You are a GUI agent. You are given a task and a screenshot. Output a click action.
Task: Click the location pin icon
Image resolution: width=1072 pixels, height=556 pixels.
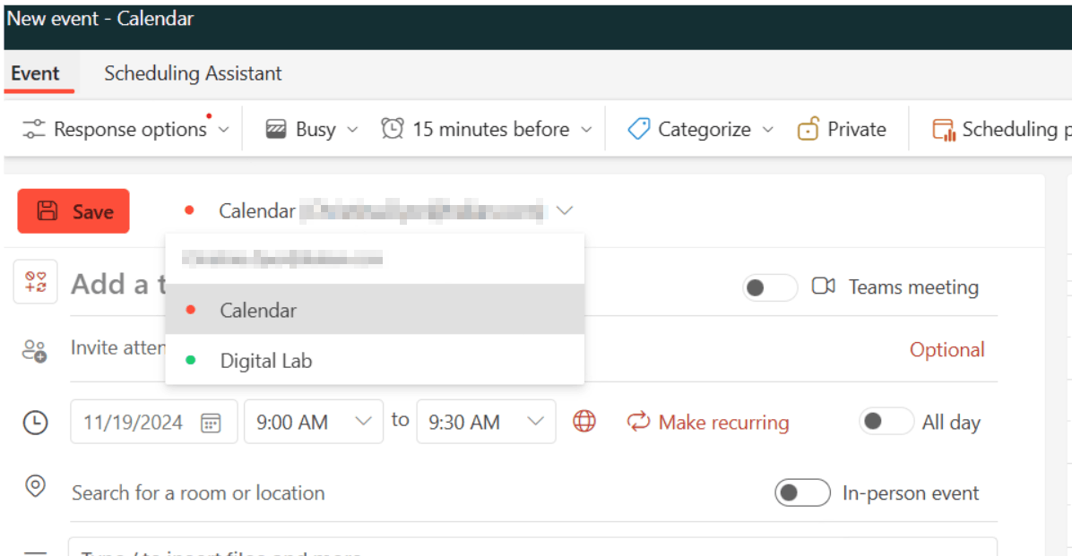pyautogui.click(x=35, y=486)
